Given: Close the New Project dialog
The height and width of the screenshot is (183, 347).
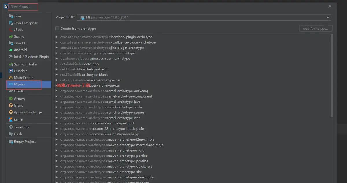Looking at the screenshot, I should [x=330, y=6].
